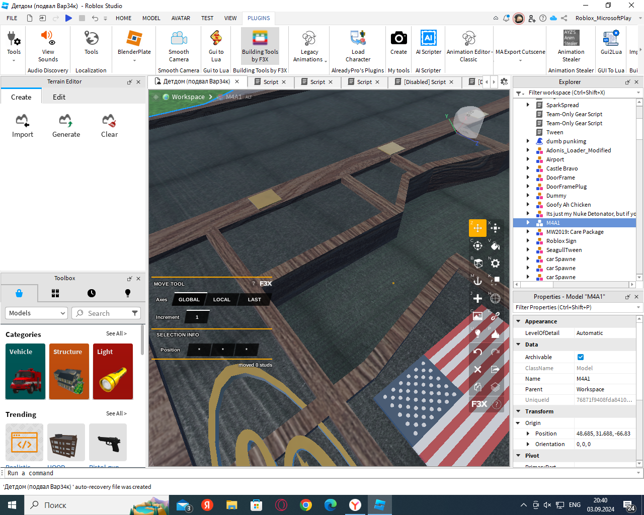Click the Play test button
The image size is (644, 515).
[x=68, y=18]
